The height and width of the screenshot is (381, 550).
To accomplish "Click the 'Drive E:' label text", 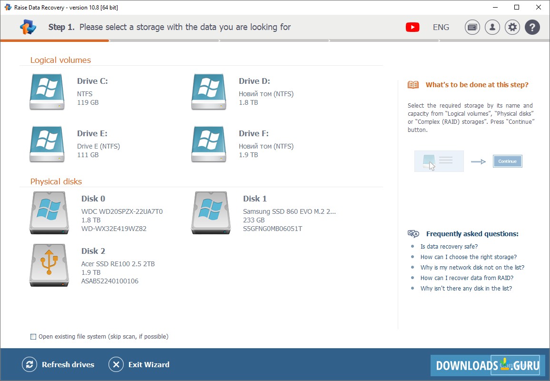I will pyautogui.click(x=92, y=133).
